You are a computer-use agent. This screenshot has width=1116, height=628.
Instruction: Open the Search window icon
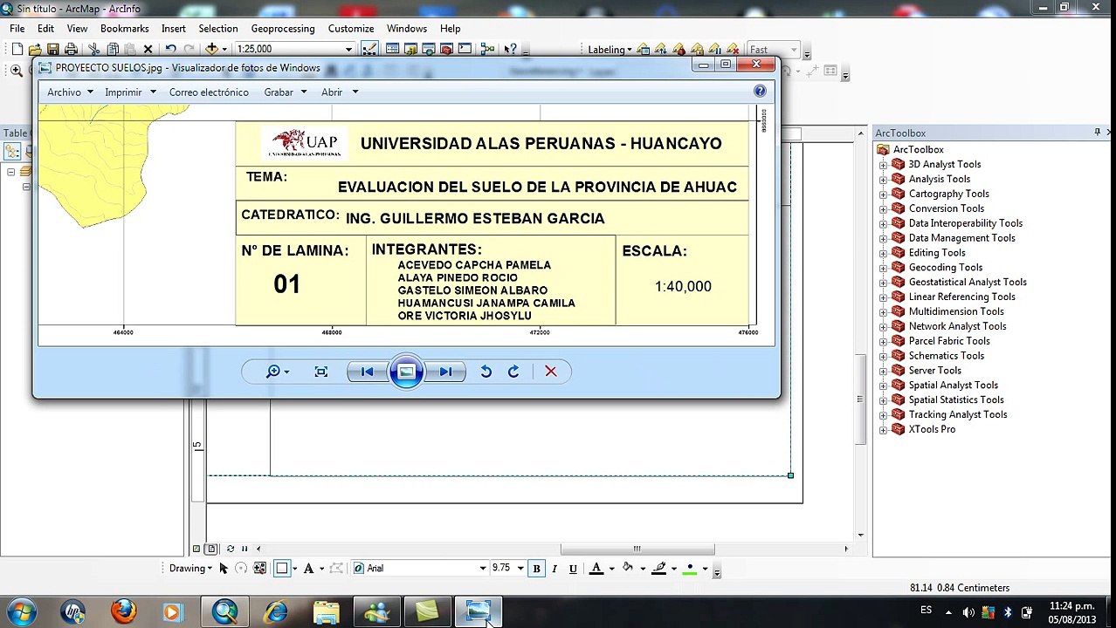pos(428,49)
